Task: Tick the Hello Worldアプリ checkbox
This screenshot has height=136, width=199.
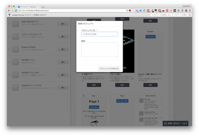Action: coord(9,24)
